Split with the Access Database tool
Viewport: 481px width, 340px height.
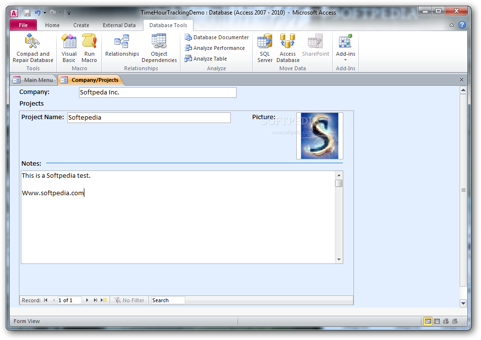tap(288, 48)
